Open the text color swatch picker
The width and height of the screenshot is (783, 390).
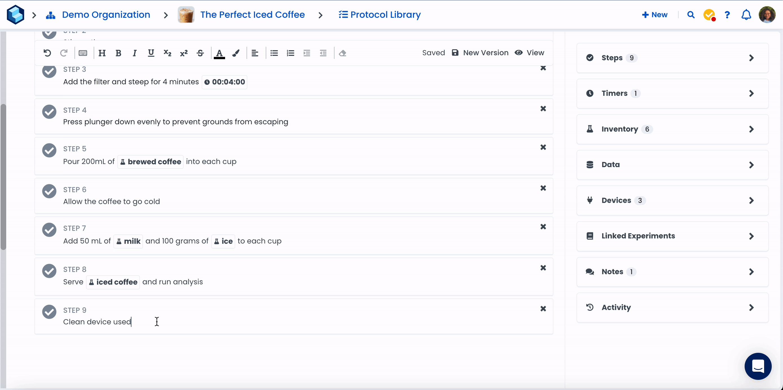click(x=219, y=54)
